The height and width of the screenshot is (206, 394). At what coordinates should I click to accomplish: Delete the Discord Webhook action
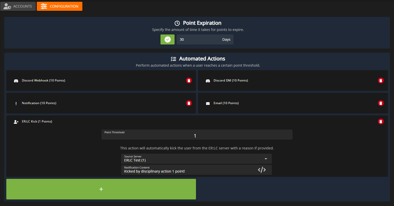(x=189, y=80)
